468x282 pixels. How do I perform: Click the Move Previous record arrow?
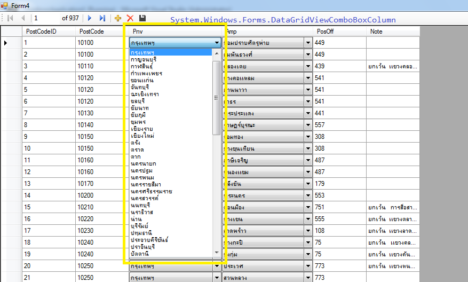[22, 18]
